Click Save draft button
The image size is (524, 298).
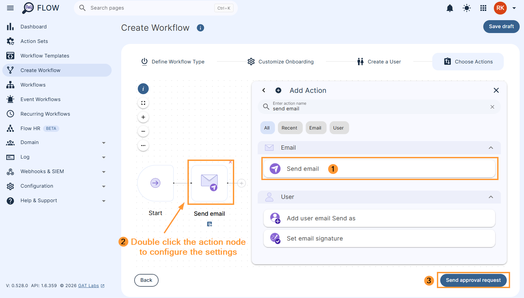[x=501, y=26]
